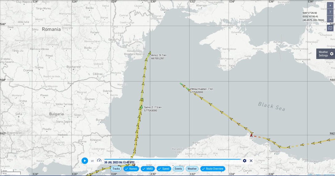The height and width of the screenshot is (176, 335).
Task: Click the OpenStreetMap attribution link
Action: click(329, 175)
